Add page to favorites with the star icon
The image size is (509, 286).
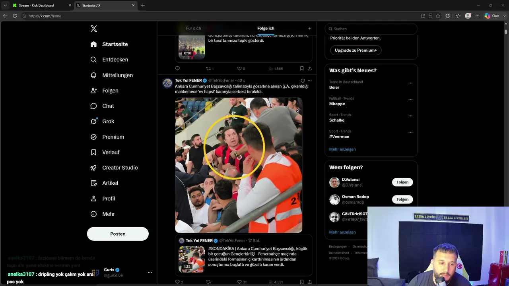point(438,16)
